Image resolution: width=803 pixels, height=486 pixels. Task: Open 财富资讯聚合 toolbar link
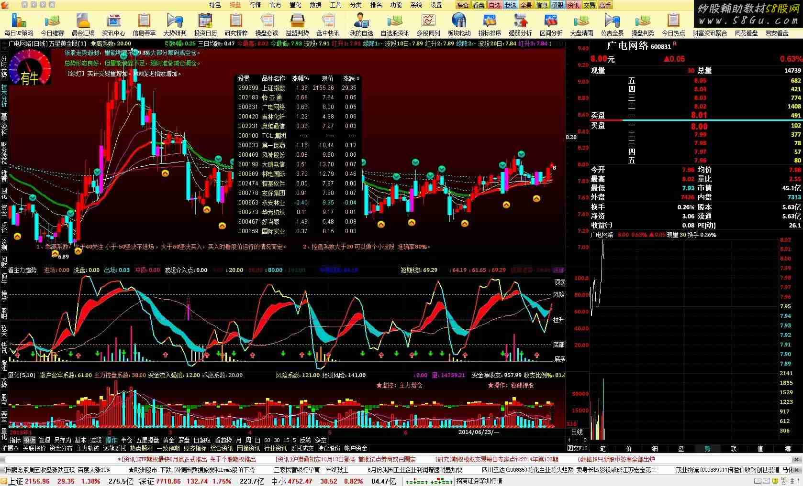pyautogui.click(x=709, y=33)
